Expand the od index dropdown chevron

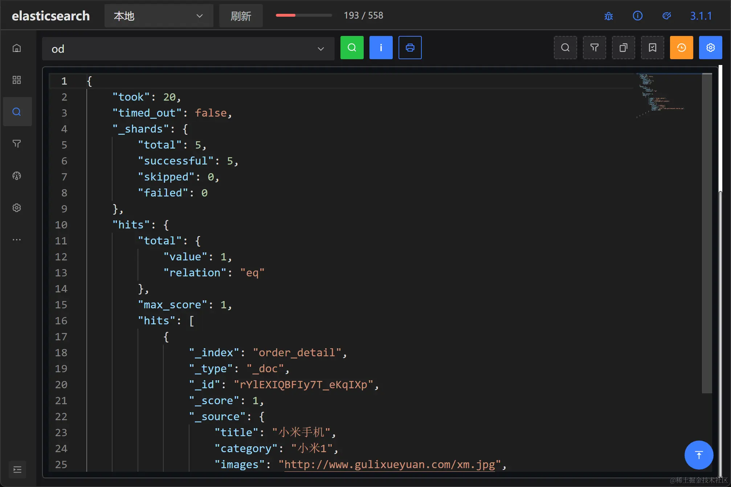(x=320, y=49)
